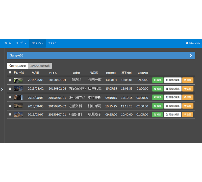
Task: Expand the Sample05 panel chevron
Action: pos(191,56)
